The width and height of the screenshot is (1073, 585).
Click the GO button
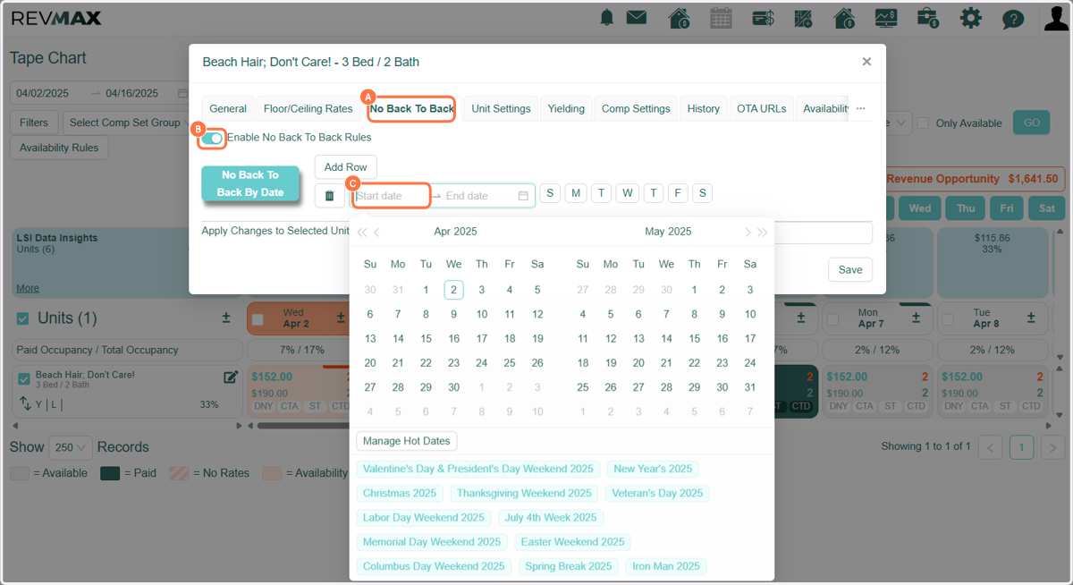tap(1032, 123)
